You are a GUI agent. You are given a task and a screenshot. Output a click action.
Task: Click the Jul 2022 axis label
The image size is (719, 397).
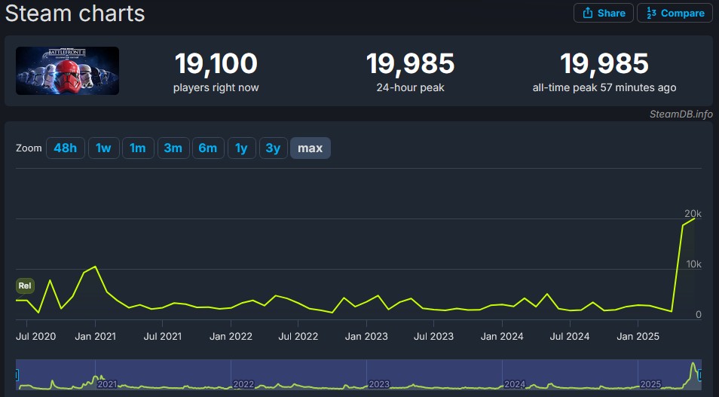(x=298, y=337)
